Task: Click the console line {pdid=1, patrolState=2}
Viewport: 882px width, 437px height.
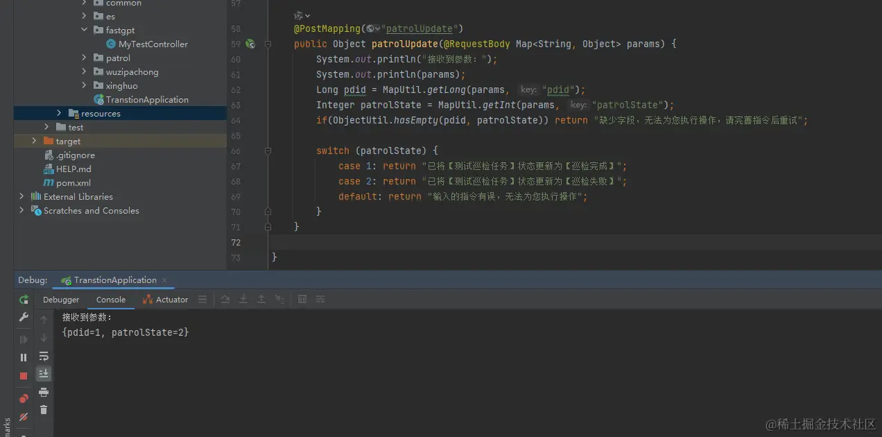Action: click(126, 333)
